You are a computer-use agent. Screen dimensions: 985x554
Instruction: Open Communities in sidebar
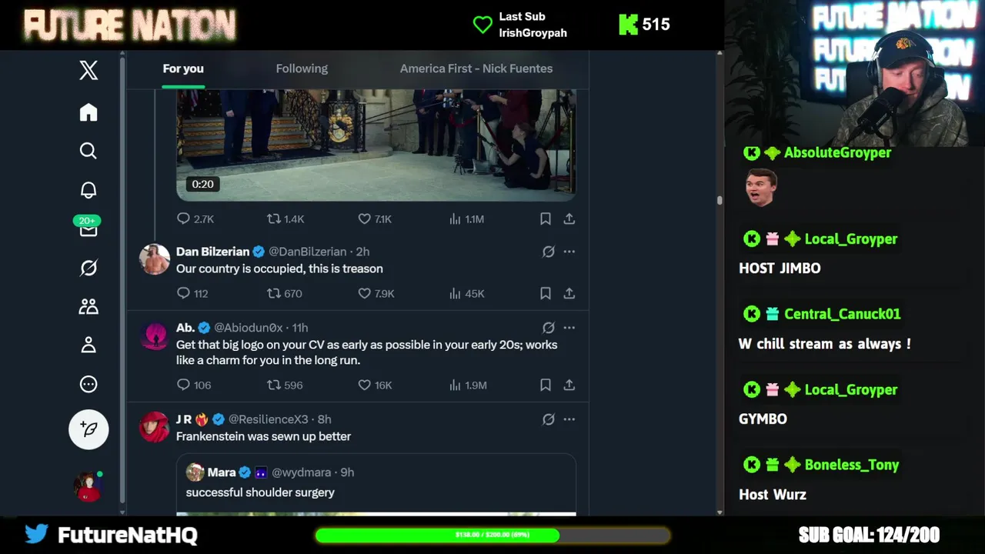(88, 306)
